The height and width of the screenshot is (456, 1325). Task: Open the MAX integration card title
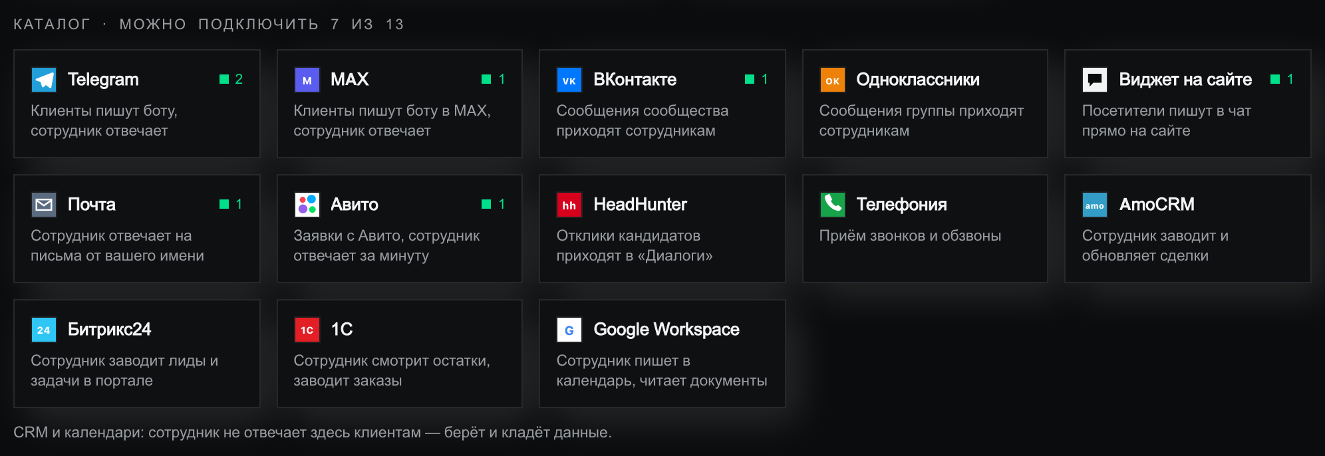point(349,80)
